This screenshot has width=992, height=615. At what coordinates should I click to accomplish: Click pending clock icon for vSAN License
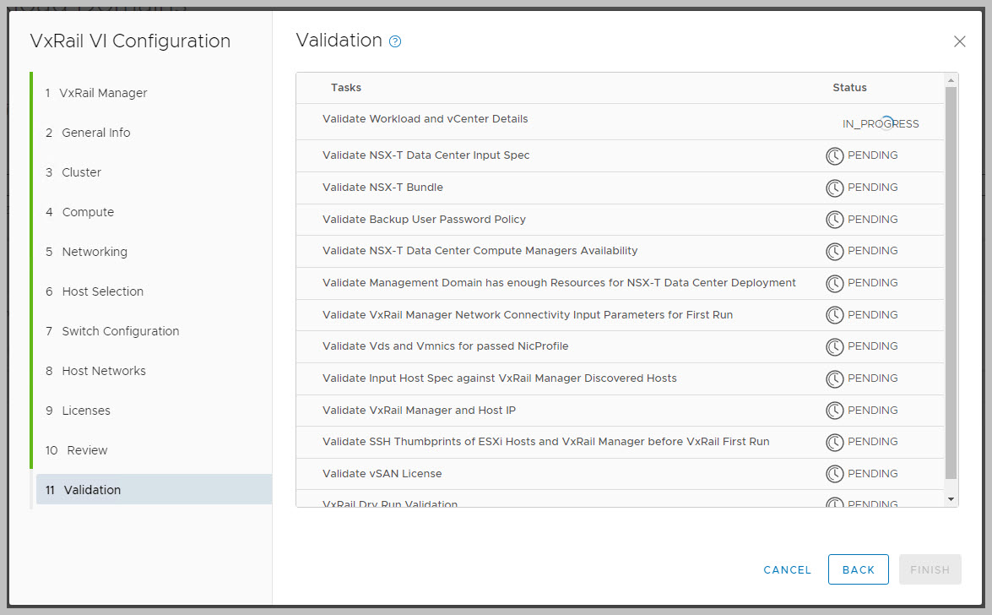point(834,474)
